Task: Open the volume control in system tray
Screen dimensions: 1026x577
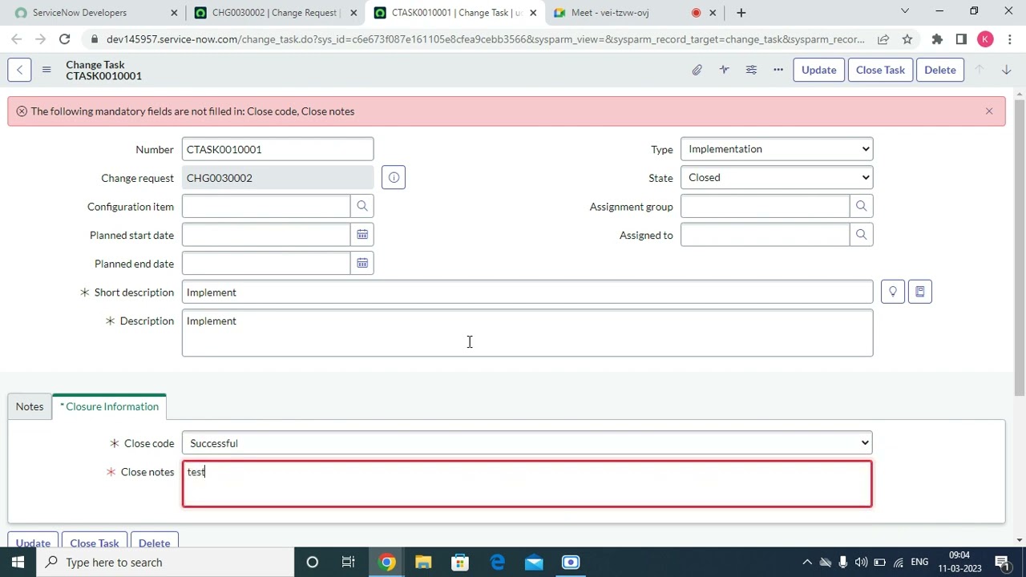Action: pos(861,563)
